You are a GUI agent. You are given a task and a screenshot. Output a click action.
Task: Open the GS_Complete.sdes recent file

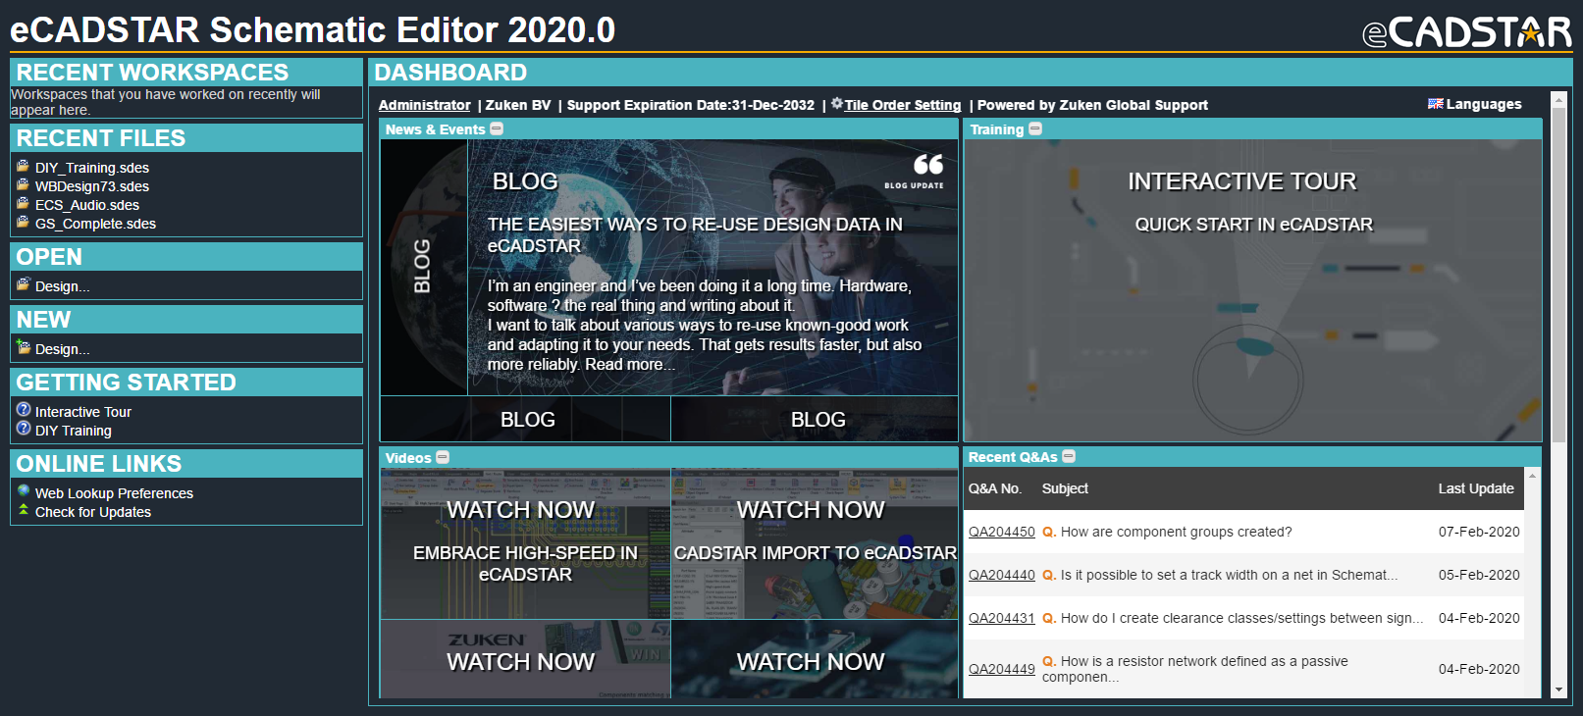(95, 224)
